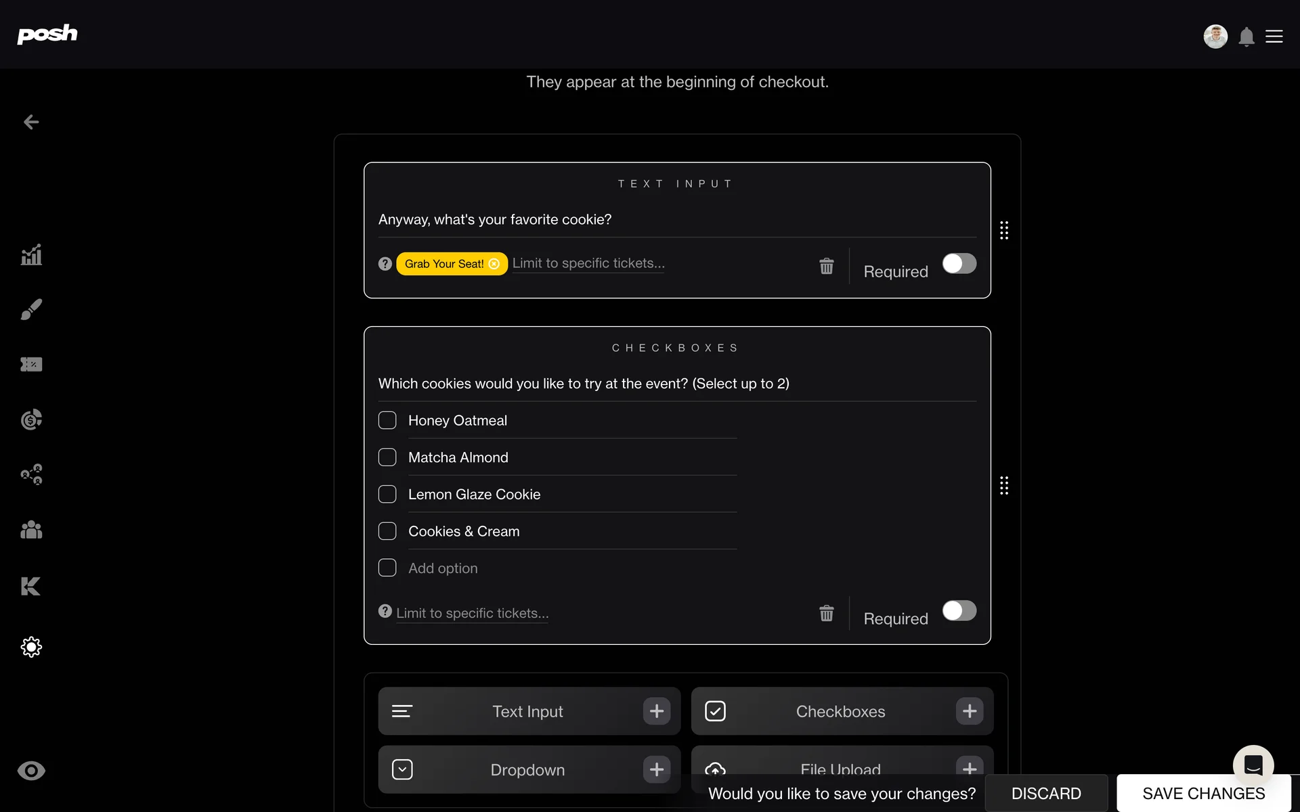Delete the checkboxes question with trash icon
Screen dimensions: 1300x812
826,613
